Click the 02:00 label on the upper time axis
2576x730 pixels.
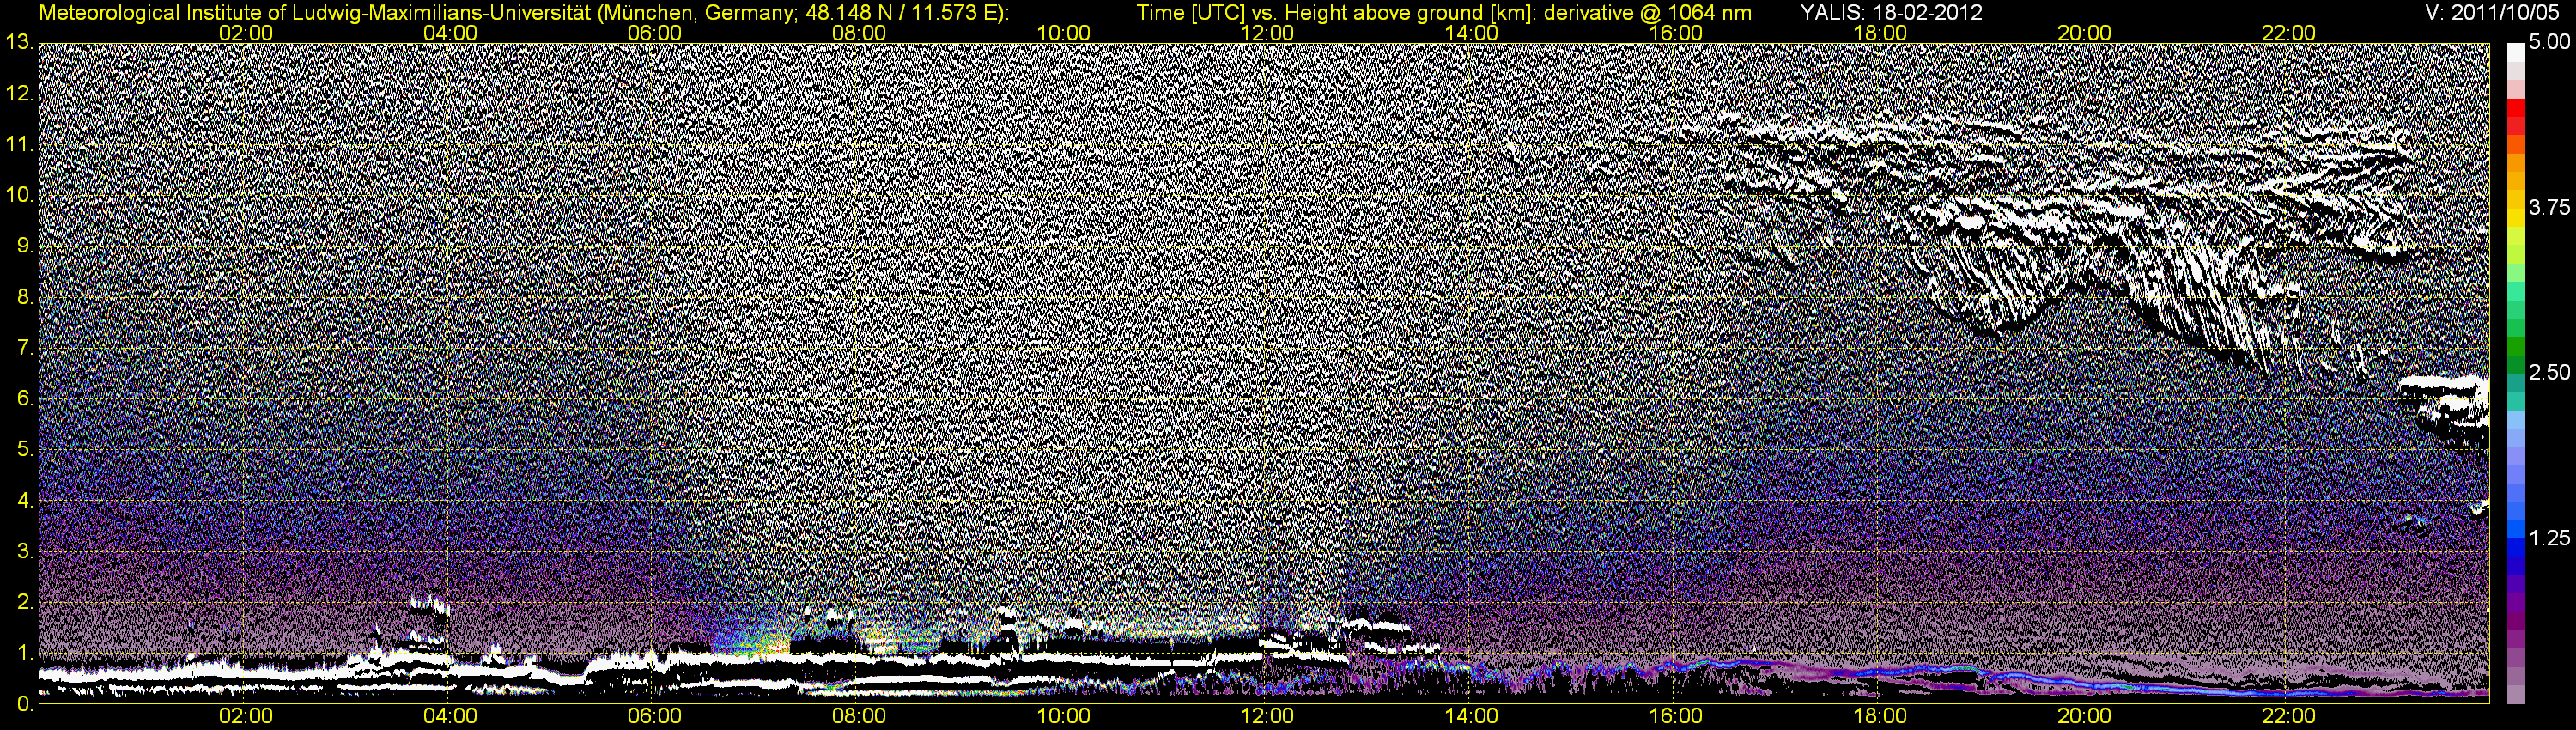[246, 34]
